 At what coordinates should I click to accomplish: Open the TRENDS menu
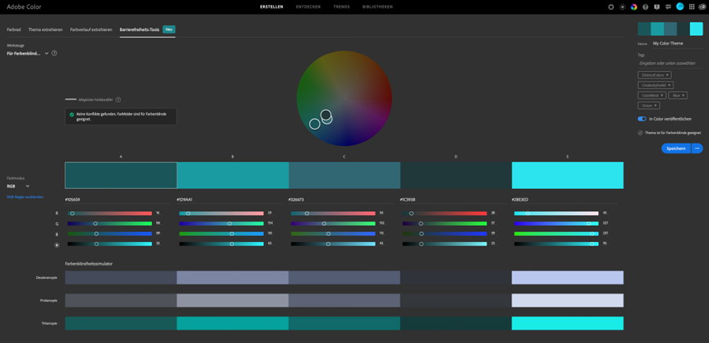click(341, 7)
